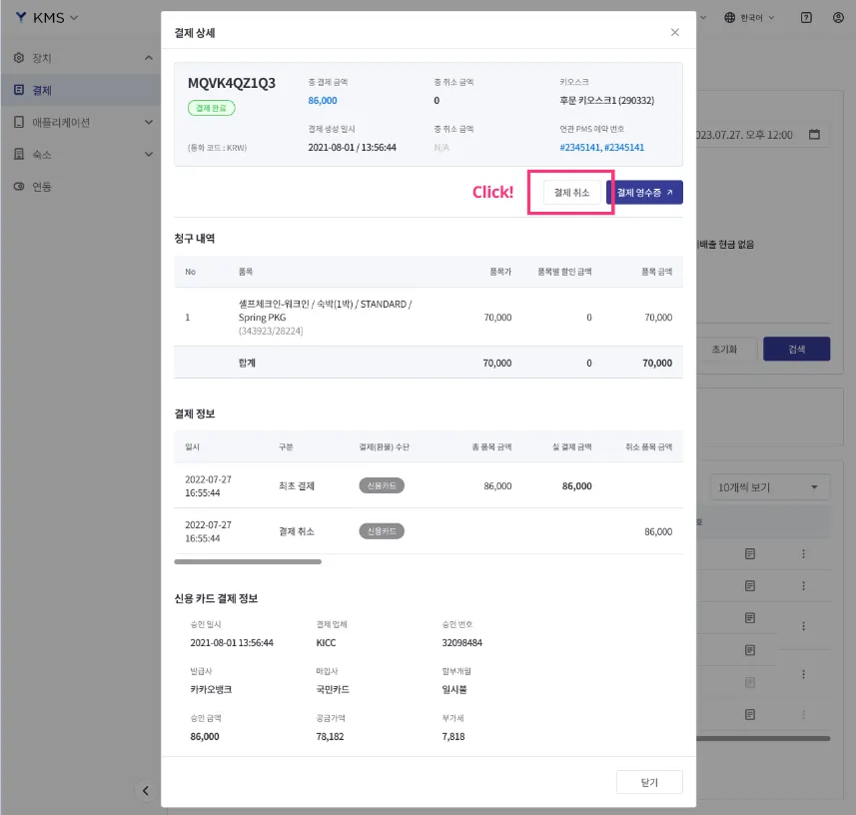Open the 결제 영수증 receipt button

644,193
